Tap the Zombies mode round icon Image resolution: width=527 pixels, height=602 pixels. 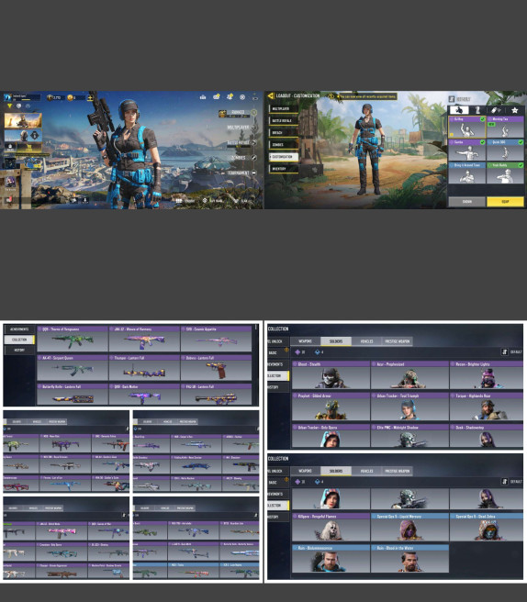(x=254, y=158)
